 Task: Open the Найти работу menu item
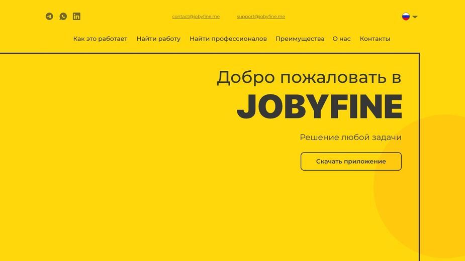(x=158, y=39)
